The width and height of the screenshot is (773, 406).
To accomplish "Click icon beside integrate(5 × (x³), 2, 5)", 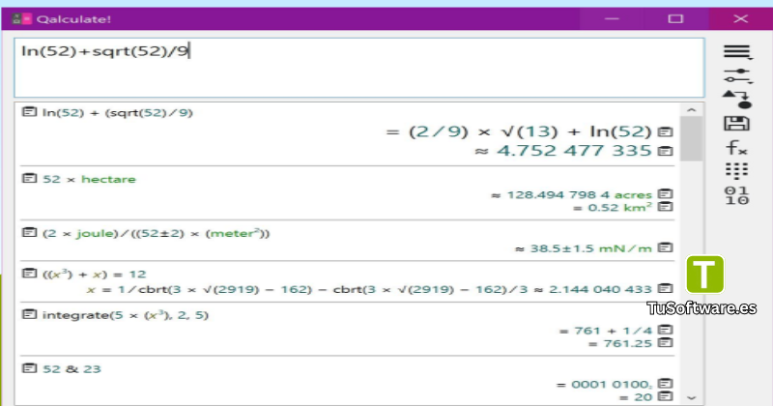I will (29, 314).
